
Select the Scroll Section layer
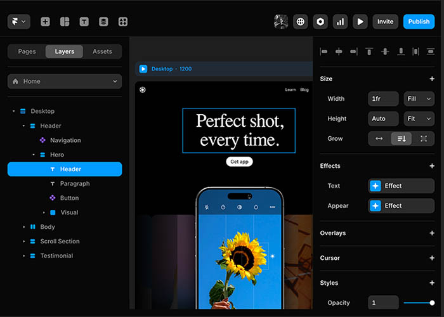tap(60, 242)
